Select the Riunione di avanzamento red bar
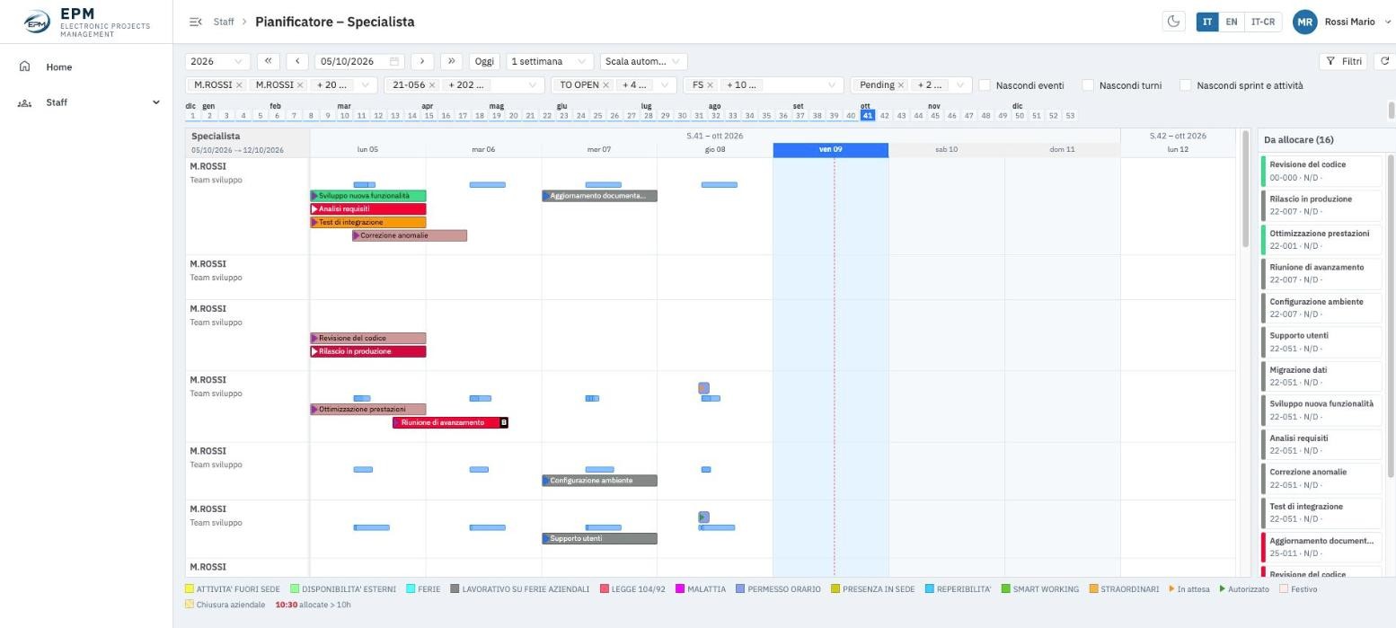 click(450, 422)
